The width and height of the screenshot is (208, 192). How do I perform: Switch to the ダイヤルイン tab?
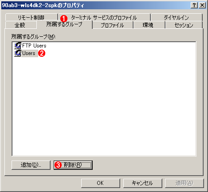click(x=177, y=17)
